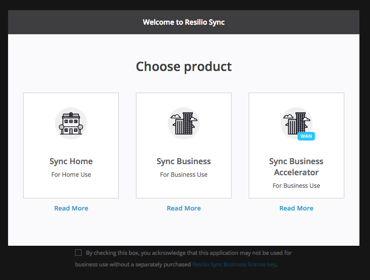Open Read More under Sync Home

[71, 208]
